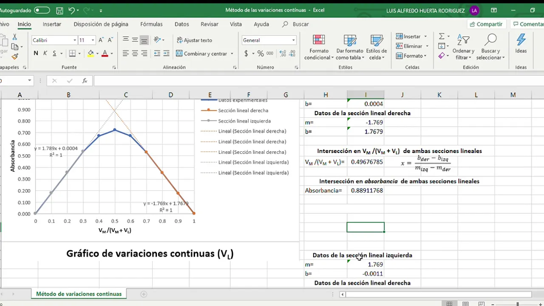Toggle Combinar y centrar

(x=202, y=54)
